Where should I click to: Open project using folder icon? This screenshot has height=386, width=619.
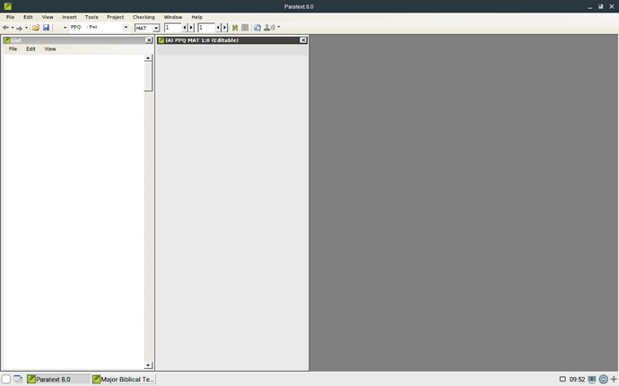pyautogui.click(x=36, y=28)
